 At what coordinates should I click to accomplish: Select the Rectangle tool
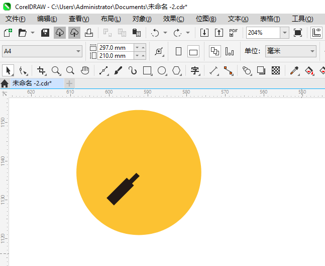(147, 70)
